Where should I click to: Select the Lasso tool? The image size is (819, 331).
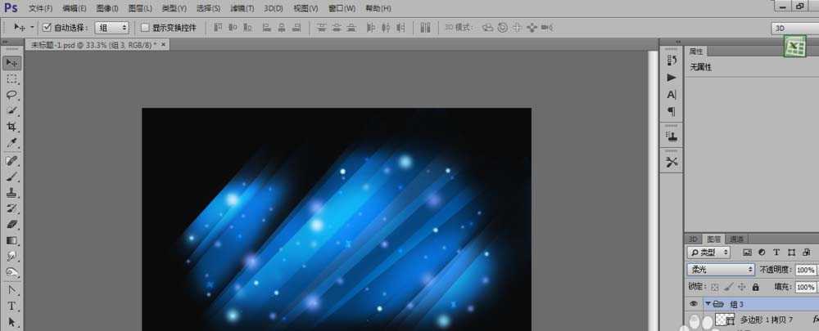click(x=12, y=95)
